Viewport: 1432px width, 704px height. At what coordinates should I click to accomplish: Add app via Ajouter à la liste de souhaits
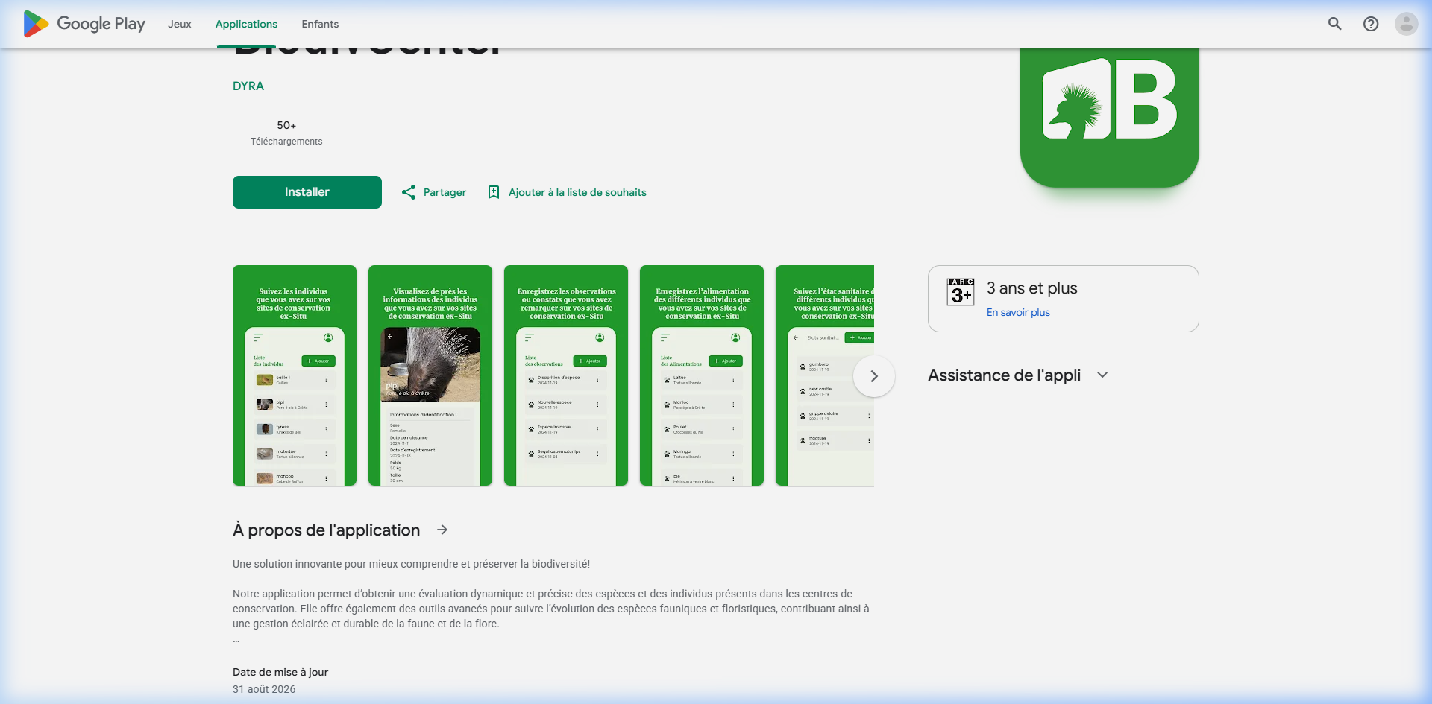[x=577, y=192]
